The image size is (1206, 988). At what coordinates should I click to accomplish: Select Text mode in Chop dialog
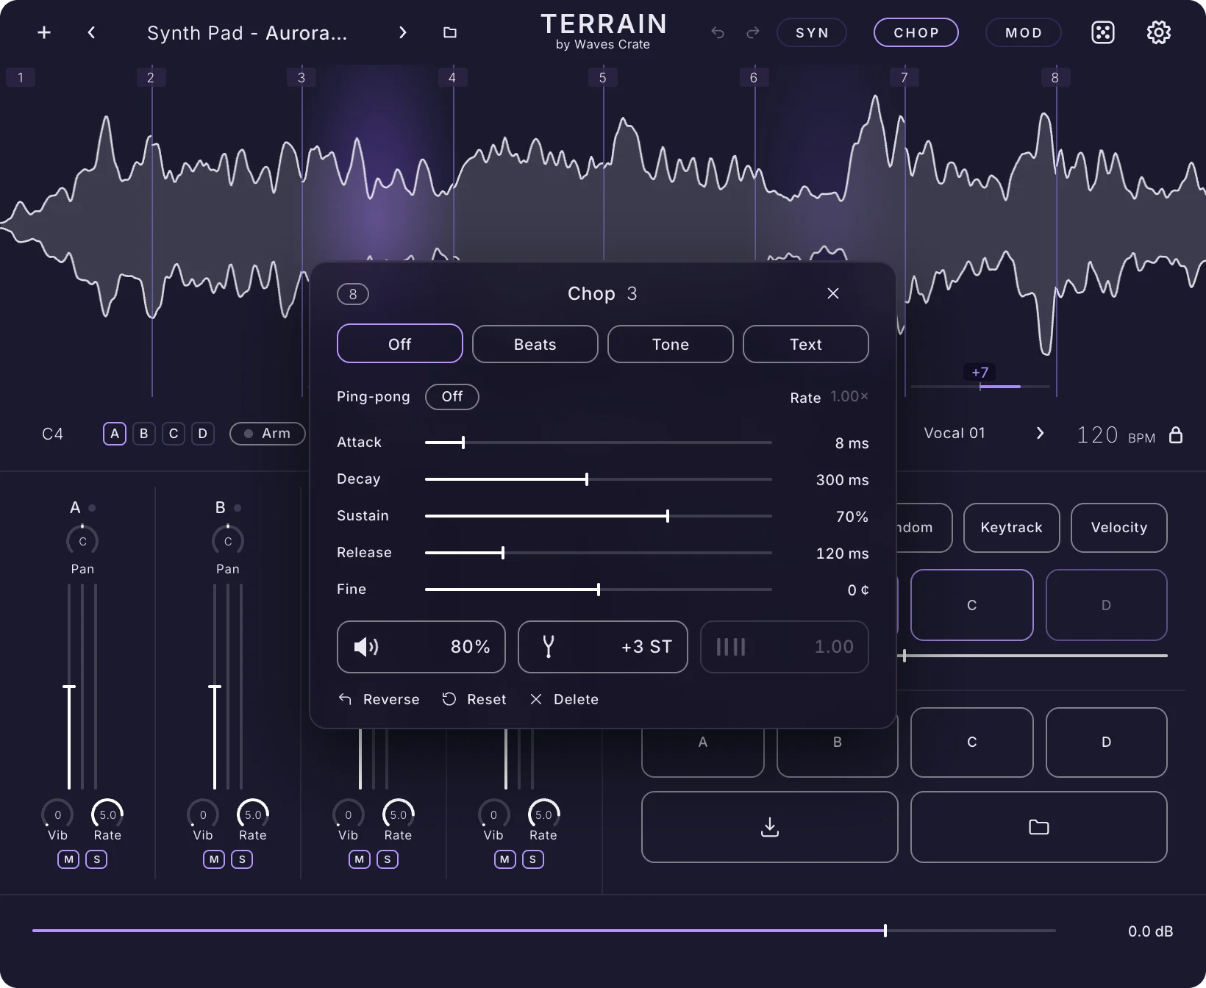pyautogui.click(x=806, y=344)
